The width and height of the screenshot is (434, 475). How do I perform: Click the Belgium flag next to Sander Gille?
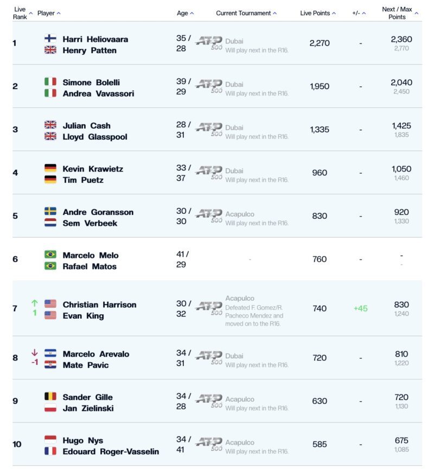(50, 396)
